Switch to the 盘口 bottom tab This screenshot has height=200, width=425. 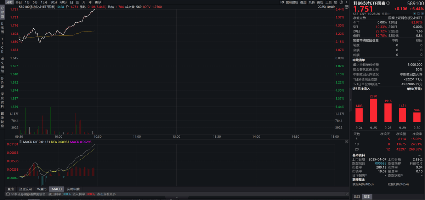357,196
